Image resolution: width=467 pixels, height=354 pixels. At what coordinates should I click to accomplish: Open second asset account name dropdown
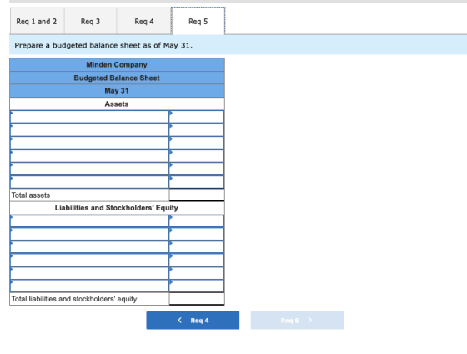[89, 130]
